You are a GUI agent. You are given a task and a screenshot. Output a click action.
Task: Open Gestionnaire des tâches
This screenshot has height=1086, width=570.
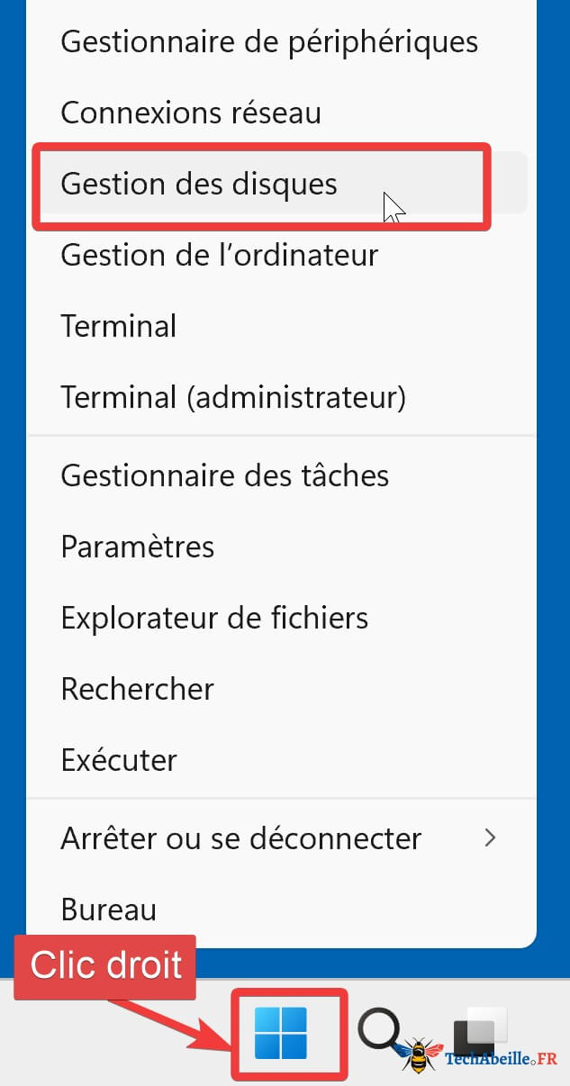tap(225, 475)
